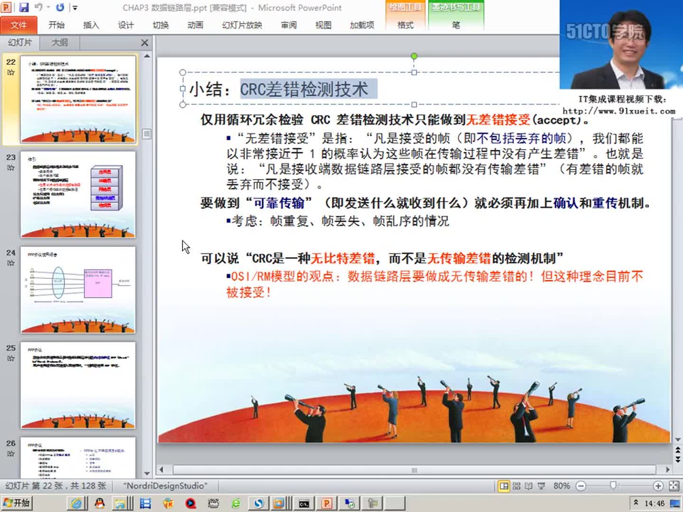
Task: Switch to the 设计 ribbon tab
Action: coord(126,25)
